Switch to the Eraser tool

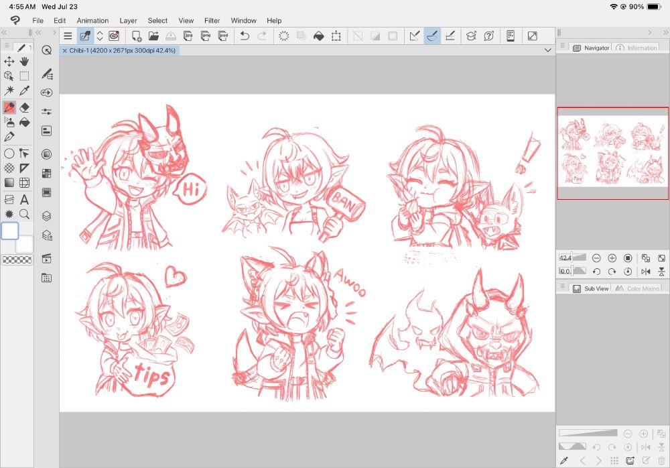(x=24, y=107)
